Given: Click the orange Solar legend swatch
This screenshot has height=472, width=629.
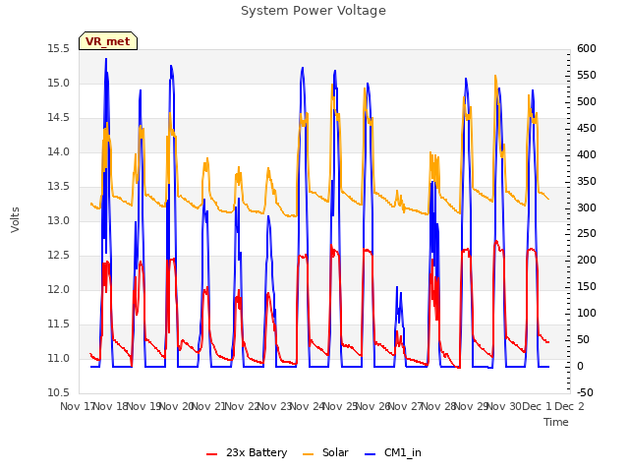Looking at the screenshot, I should pyautogui.click(x=308, y=454).
